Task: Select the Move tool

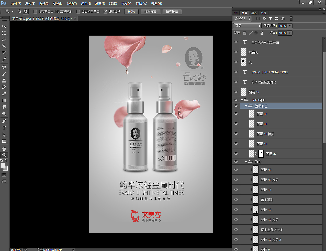Action: 4,26
